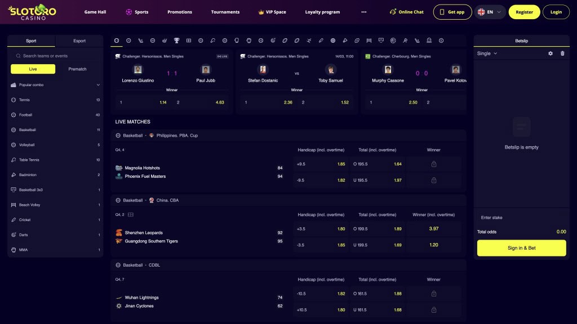Pick Guangdong Southern Tigers winner odds 1.20
The height and width of the screenshot is (324, 577).
[434, 245]
